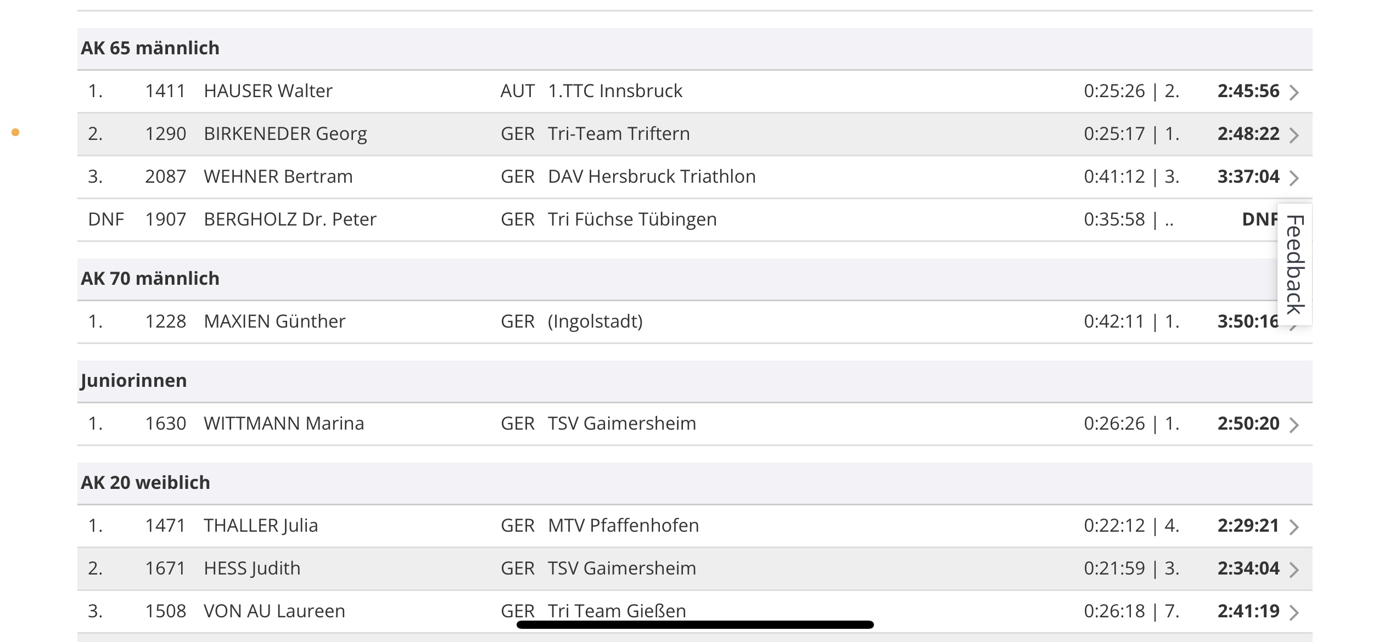The height and width of the screenshot is (642, 1390).
Task: Open chevron next to WEHNER Bertram time
Action: tap(1294, 178)
